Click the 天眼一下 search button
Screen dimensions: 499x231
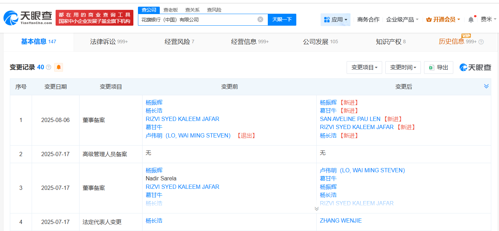[x=282, y=19]
